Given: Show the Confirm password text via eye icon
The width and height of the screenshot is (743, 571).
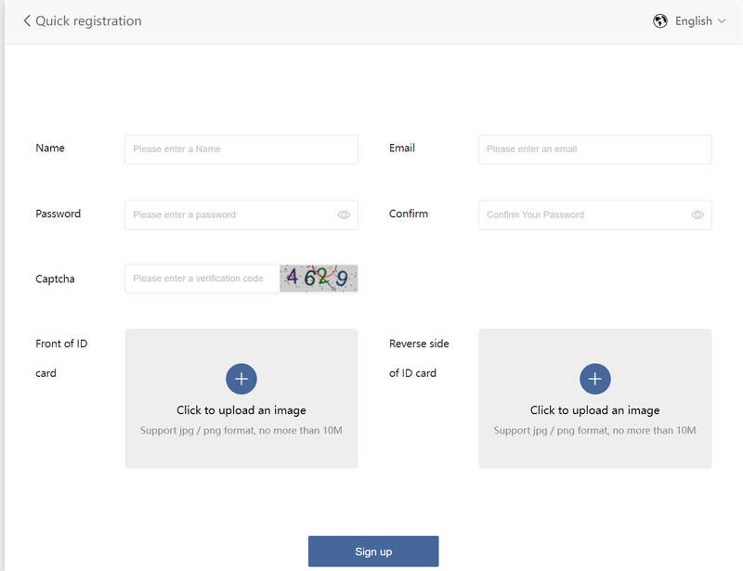Looking at the screenshot, I should click(x=697, y=215).
